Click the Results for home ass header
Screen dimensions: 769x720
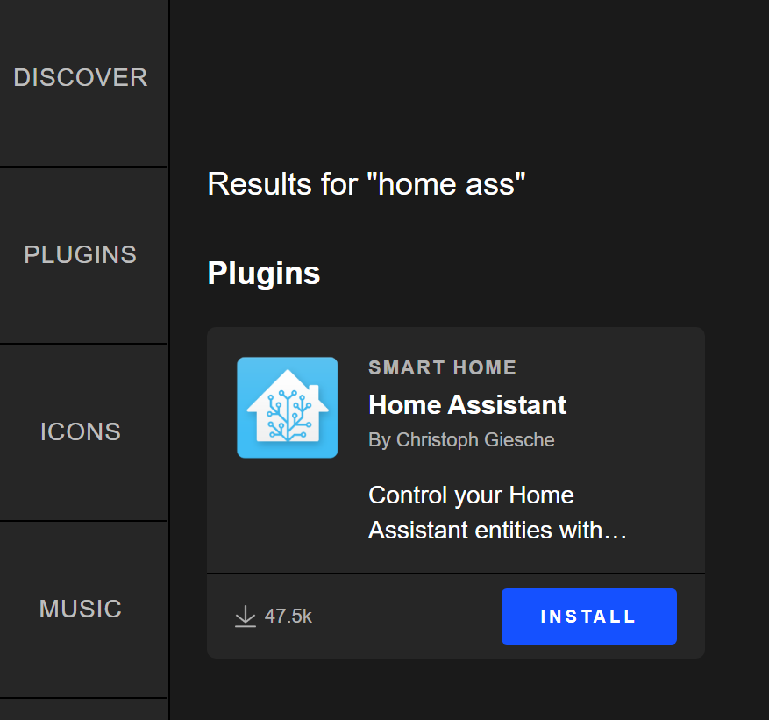pos(366,184)
